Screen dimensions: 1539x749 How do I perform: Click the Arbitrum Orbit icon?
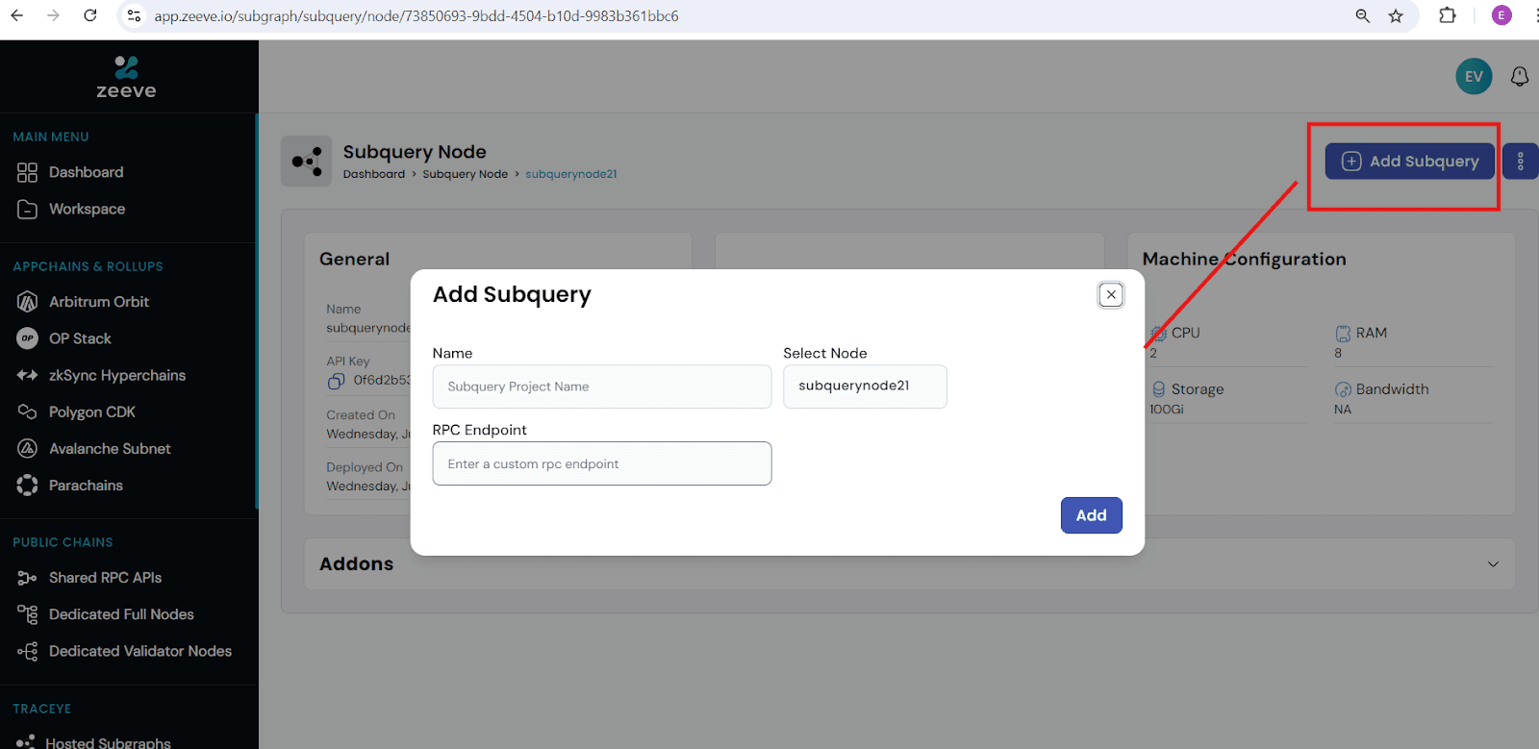27,302
